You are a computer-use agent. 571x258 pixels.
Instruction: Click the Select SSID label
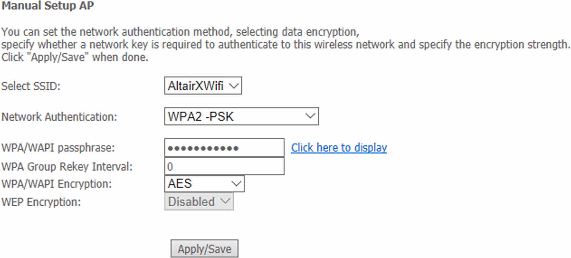click(31, 86)
